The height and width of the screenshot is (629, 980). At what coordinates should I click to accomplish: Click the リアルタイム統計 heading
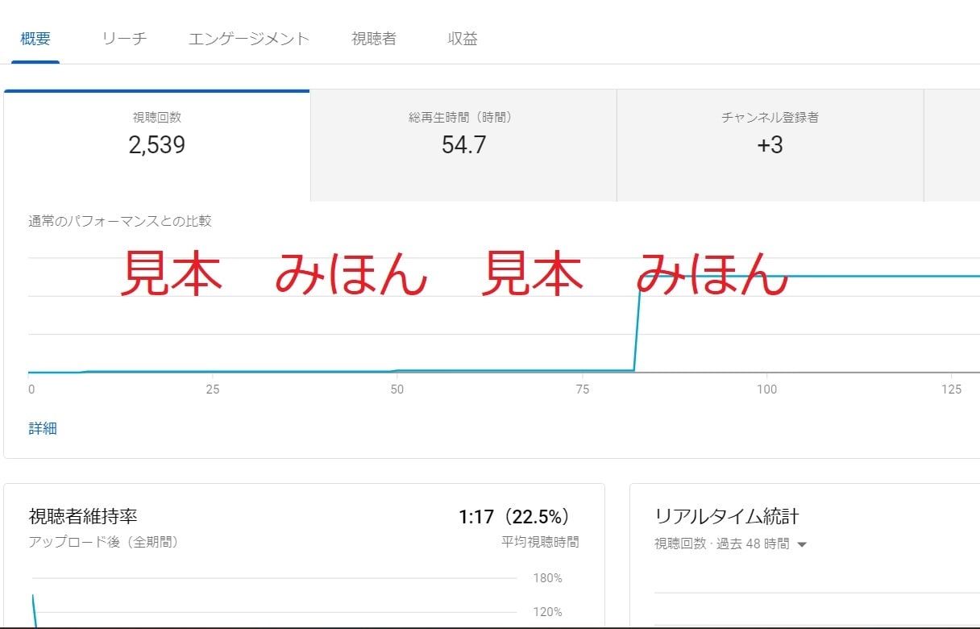(x=727, y=516)
